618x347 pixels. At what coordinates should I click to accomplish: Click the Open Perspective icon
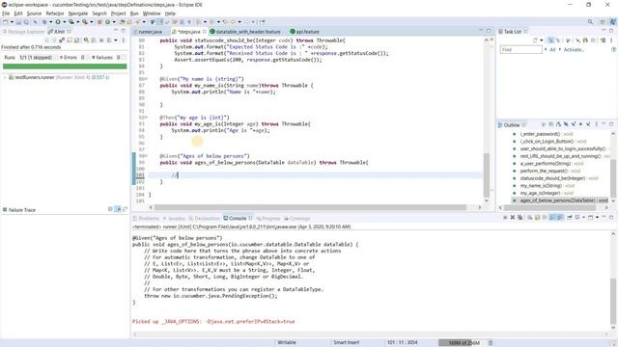coord(603,22)
